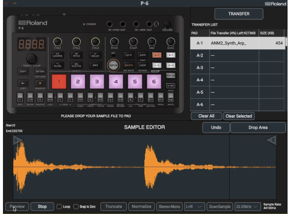Click the step key labeled WRITE

click(x=171, y=98)
